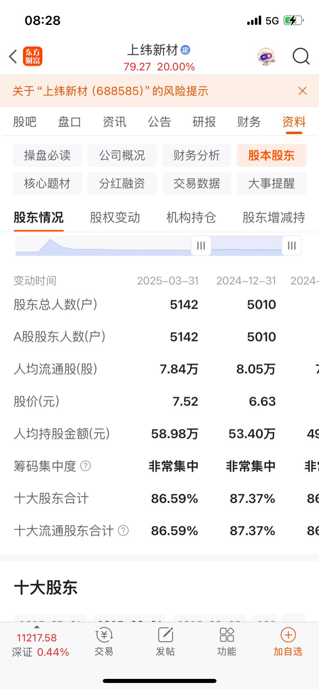Image resolution: width=319 pixels, height=690 pixels.
Task: Tap the back arrow icon
Action: (13, 56)
